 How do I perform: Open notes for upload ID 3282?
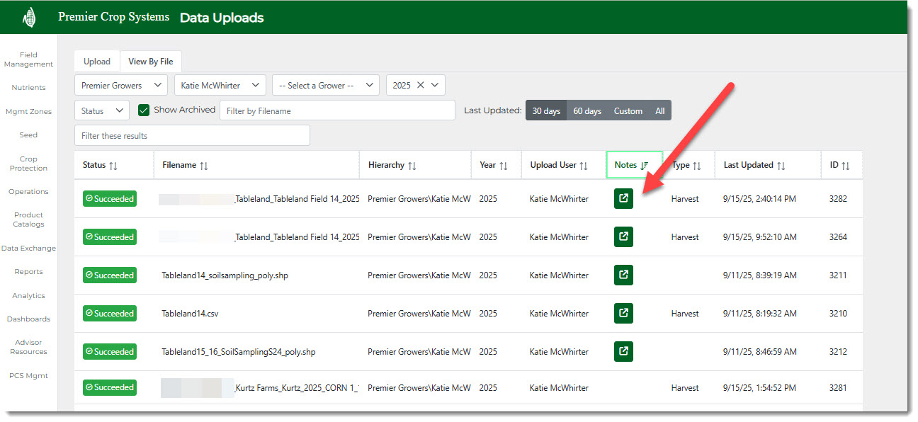[623, 198]
